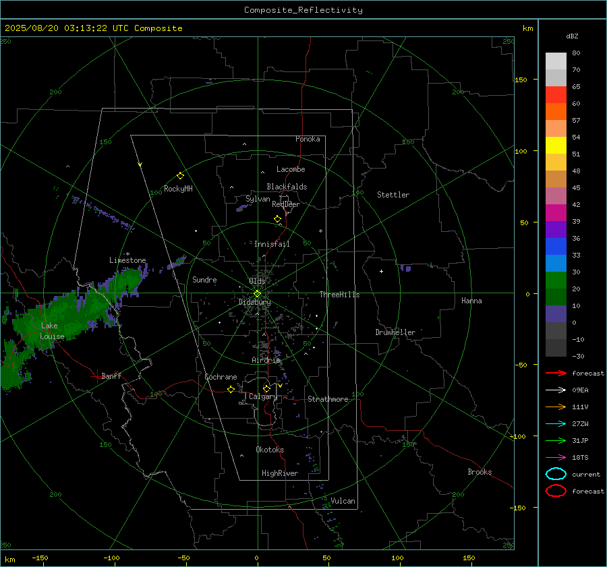Screen dimensions: 607x567
Task: Select the magenta 42-39 dBZ color swatch
Action: coord(556,213)
